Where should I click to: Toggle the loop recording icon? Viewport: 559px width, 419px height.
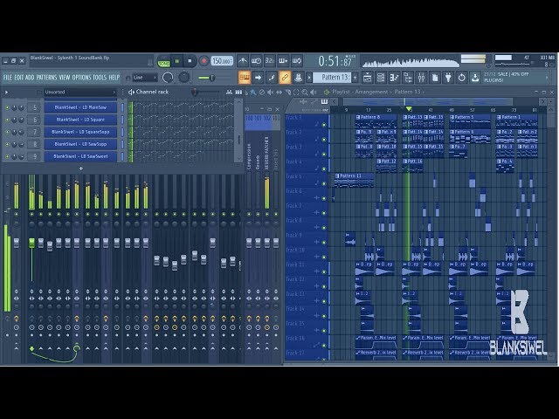(297, 61)
